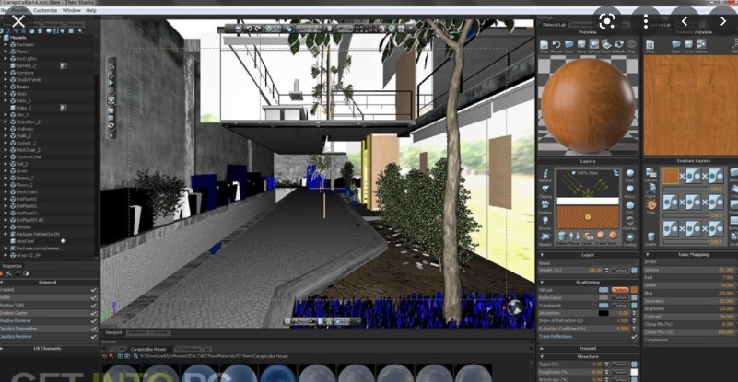This screenshot has height=382, width=738.
Task: Click the Room icon in Preview toolbar
Action: 606,46
